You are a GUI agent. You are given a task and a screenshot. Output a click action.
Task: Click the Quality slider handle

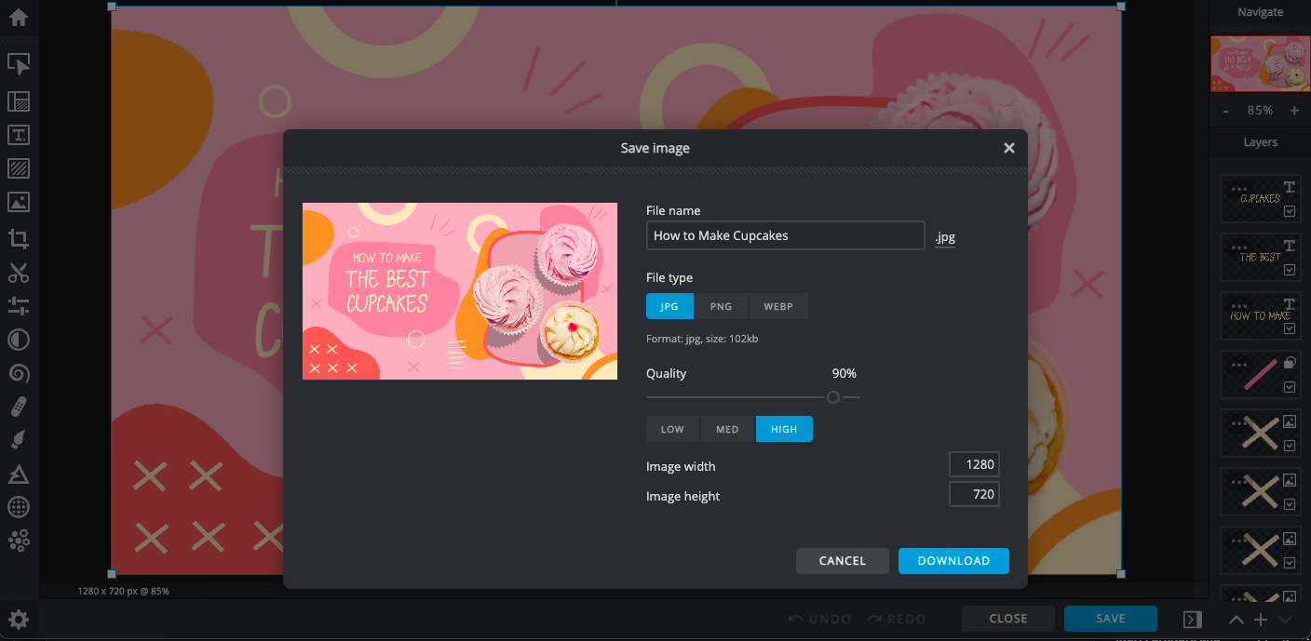pyautogui.click(x=833, y=397)
